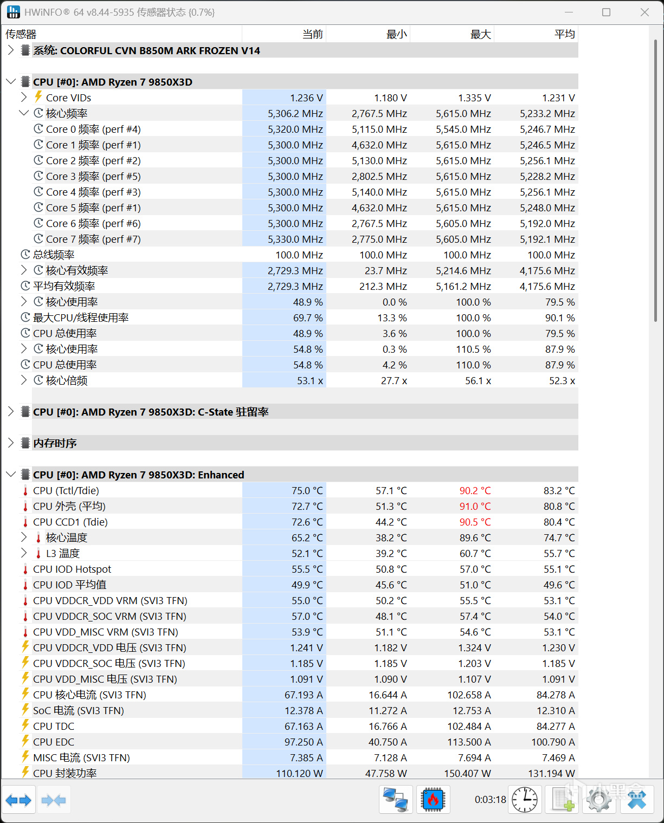Image resolution: width=664 pixels, height=823 pixels.
Task: Click the 当前 column header
Action: 284,34
